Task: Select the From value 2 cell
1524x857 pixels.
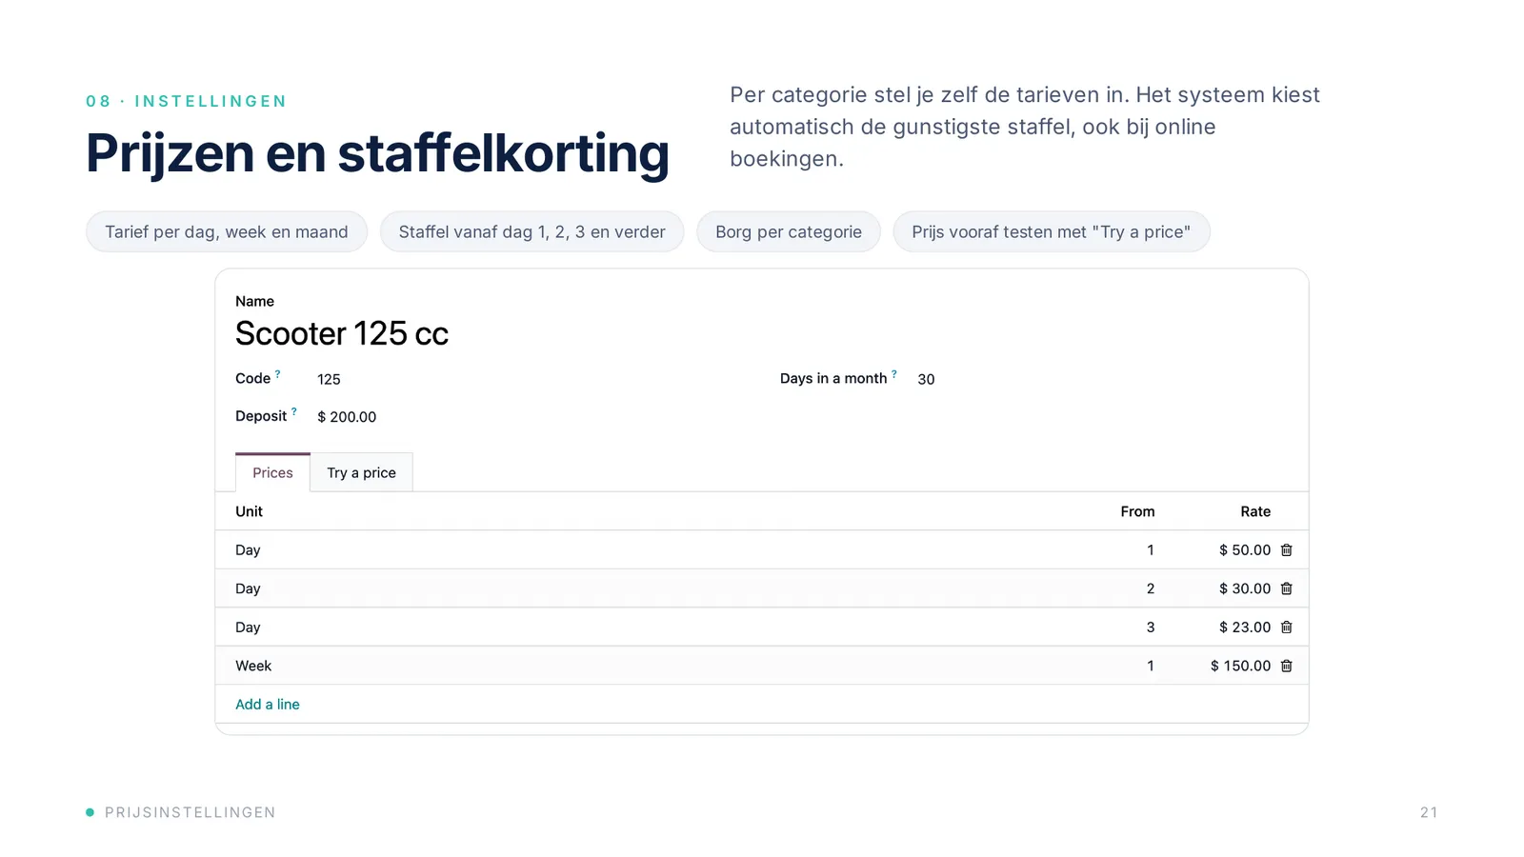Action: click(x=1151, y=588)
